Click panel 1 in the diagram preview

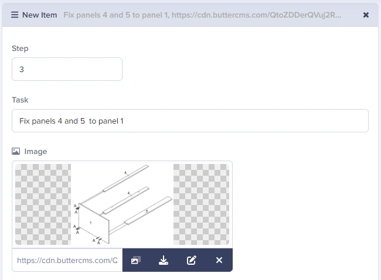click(x=94, y=223)
